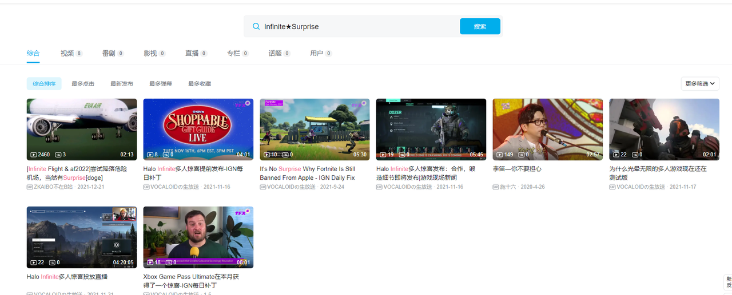Sort results by 最多弹幕
The width and height of the screenshot is (732, 295).
(161, 84)
